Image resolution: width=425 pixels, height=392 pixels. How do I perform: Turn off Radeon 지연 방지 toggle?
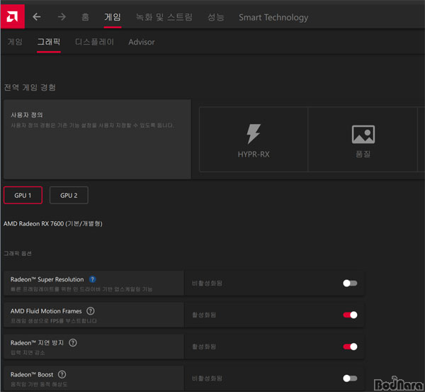click(350, 347)
